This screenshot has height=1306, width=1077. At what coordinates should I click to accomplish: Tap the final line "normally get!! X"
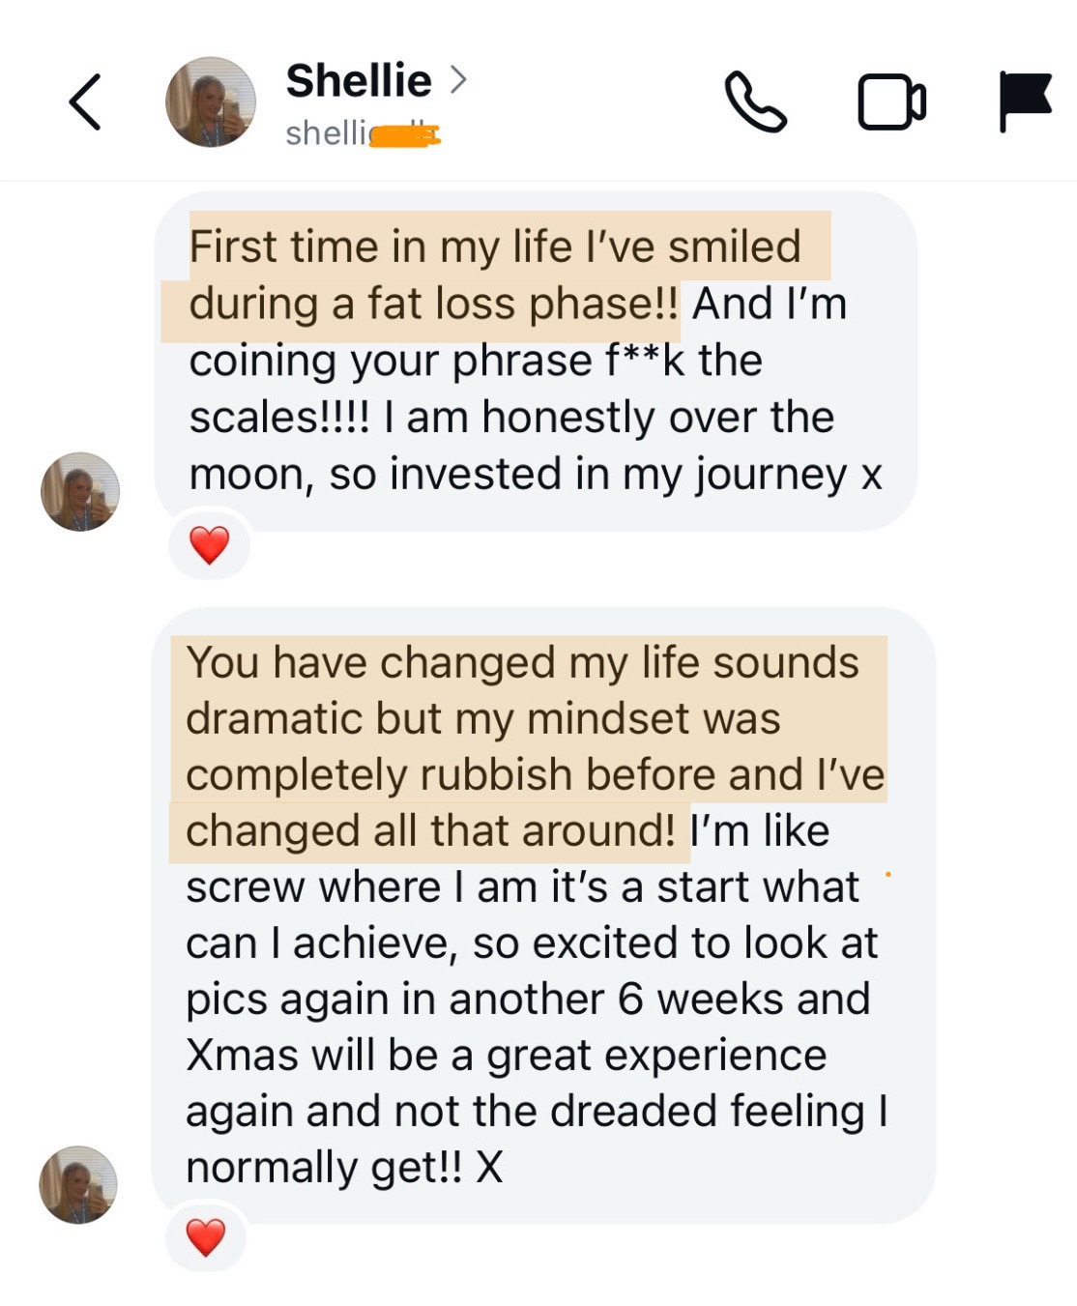(x=344, y=1168)
